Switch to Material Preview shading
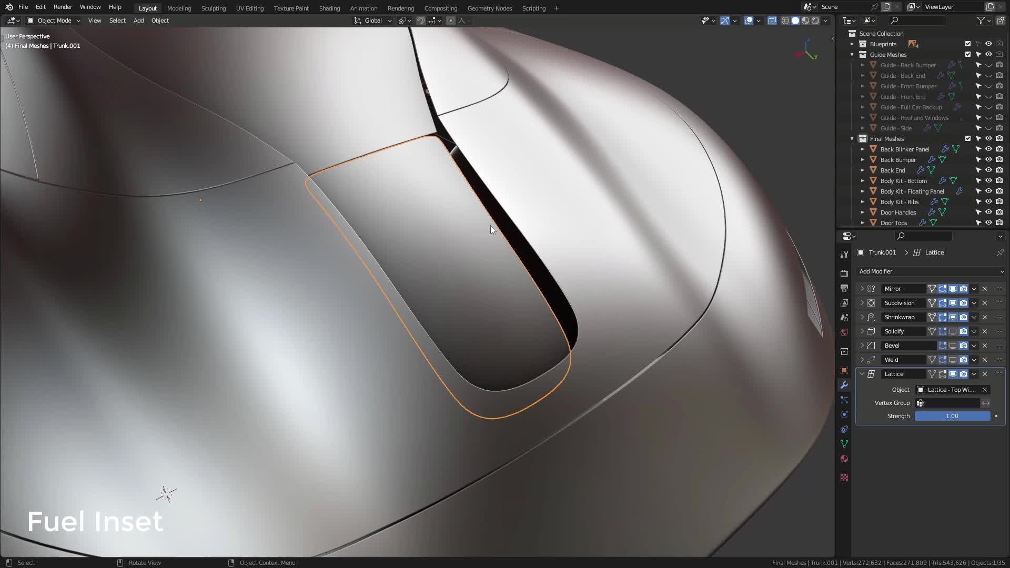Viewport: 1010px width, 568px height. 805,21
